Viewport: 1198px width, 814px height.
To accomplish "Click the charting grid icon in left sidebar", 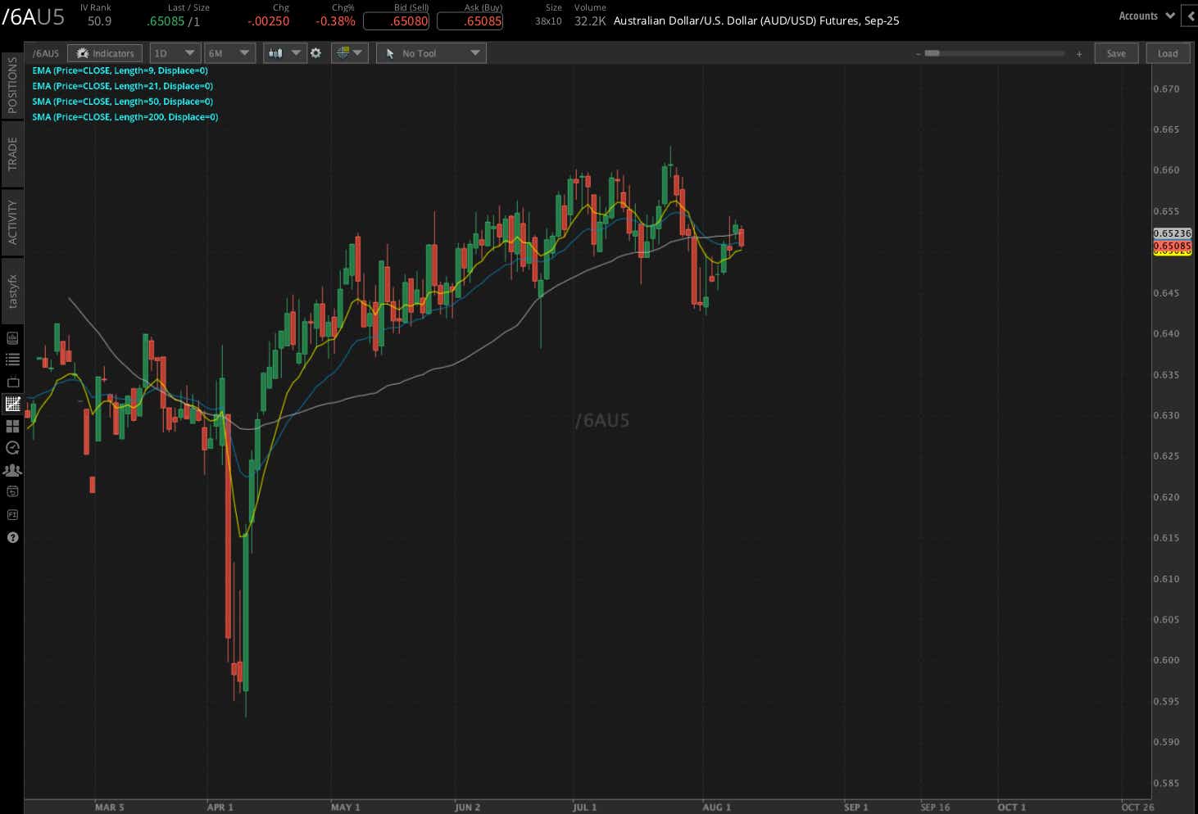I will coord(12,404).
